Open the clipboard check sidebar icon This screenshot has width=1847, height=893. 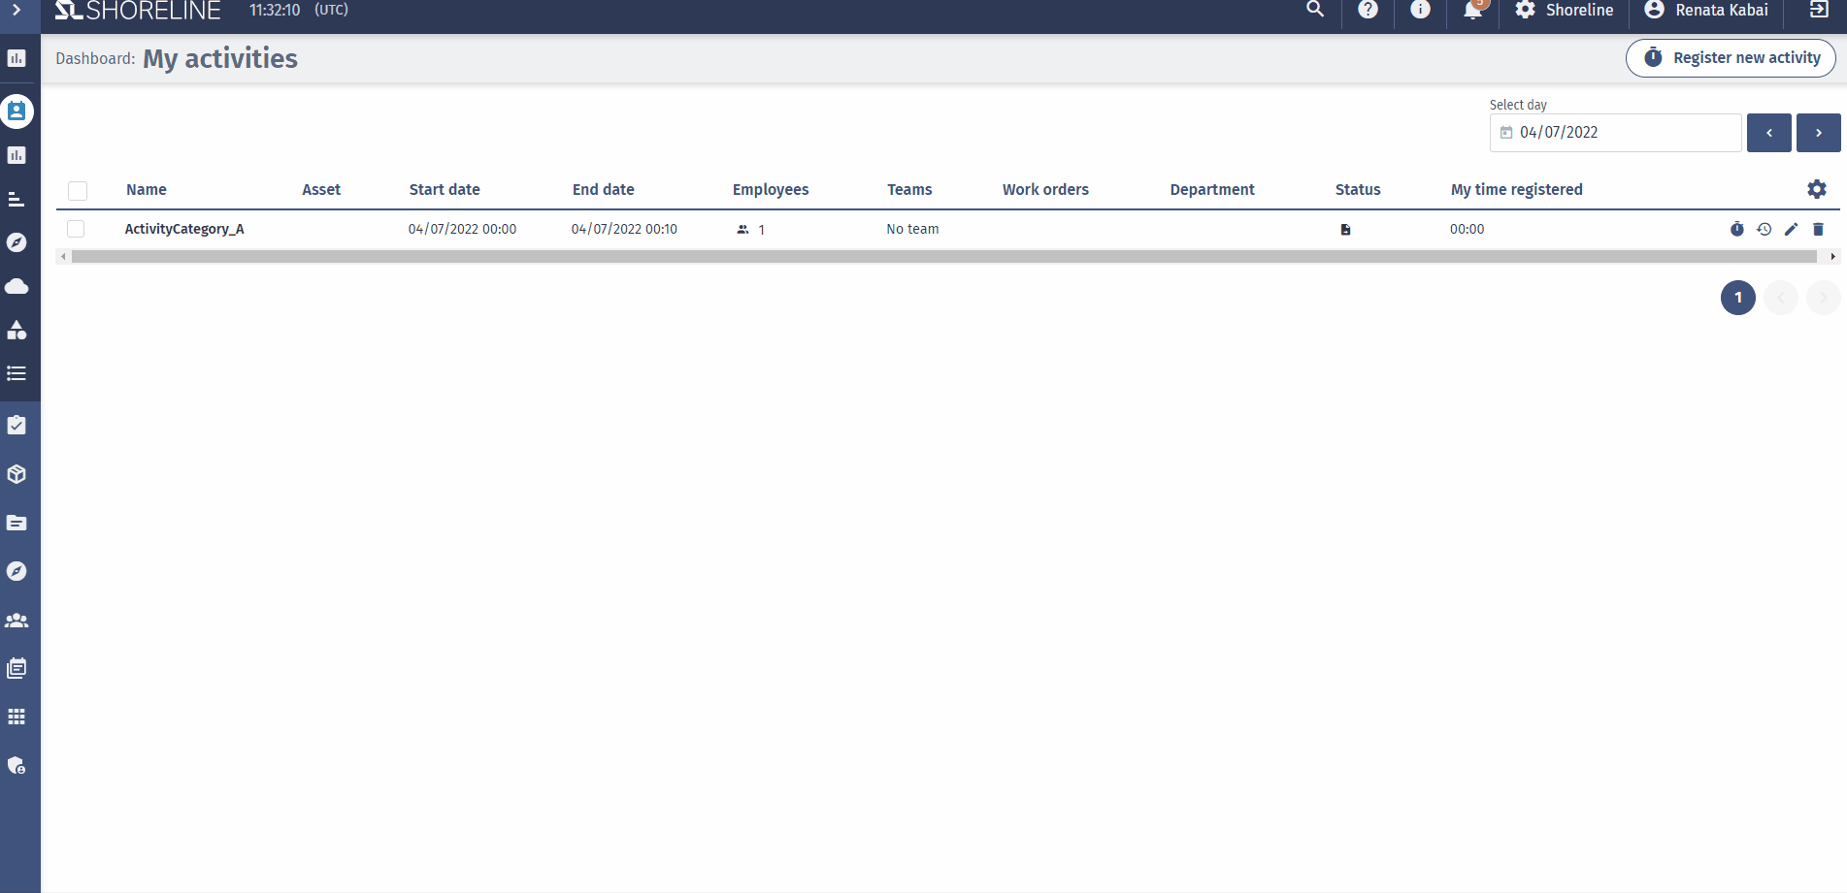coord(16,425)
